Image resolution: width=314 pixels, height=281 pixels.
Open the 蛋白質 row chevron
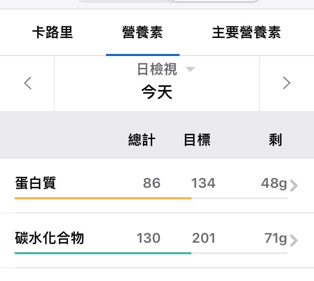294,186
